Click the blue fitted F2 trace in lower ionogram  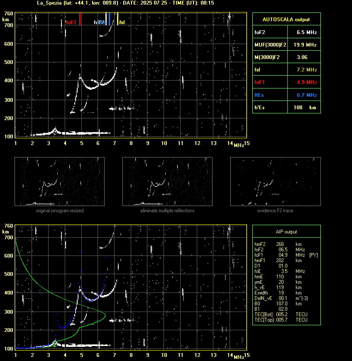[91, 300]
